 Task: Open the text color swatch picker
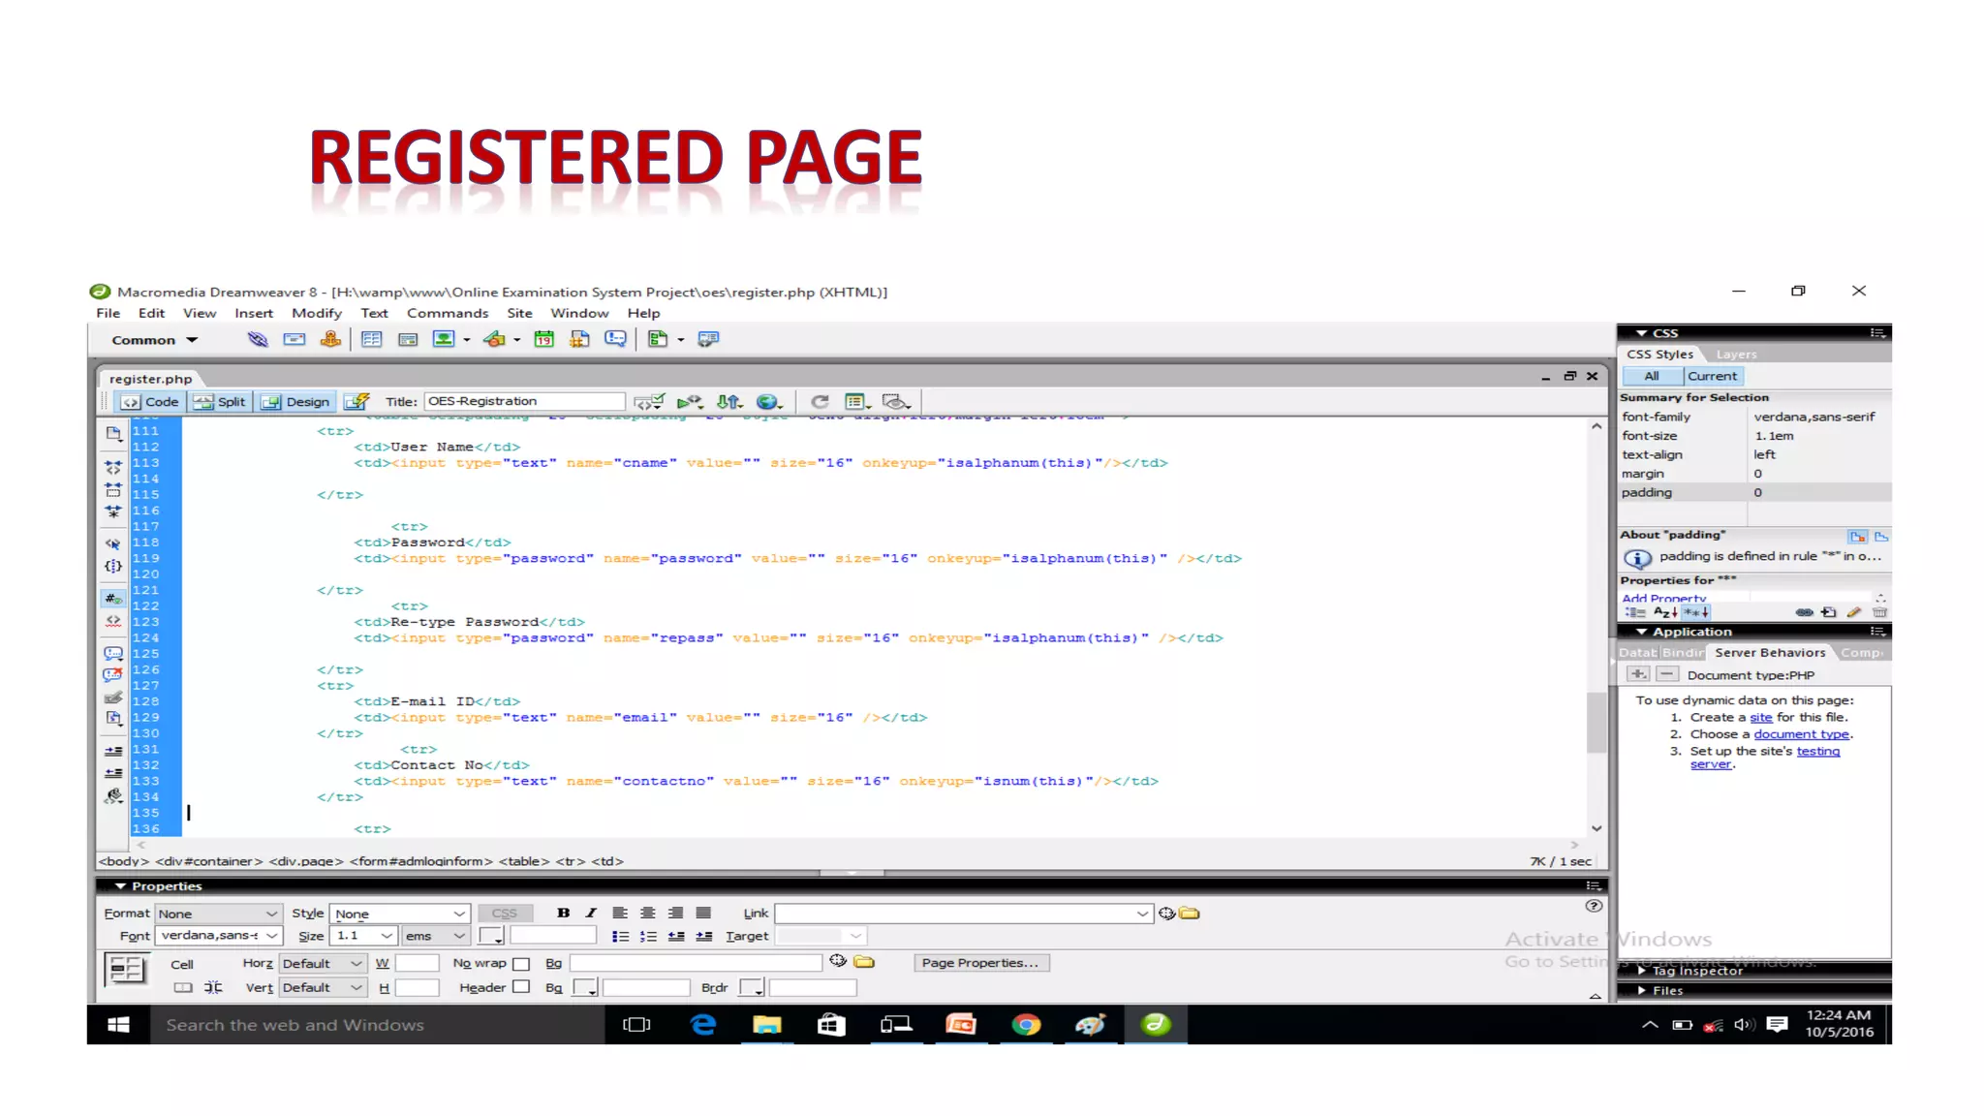pyautogui.click(x=491, y=936)
